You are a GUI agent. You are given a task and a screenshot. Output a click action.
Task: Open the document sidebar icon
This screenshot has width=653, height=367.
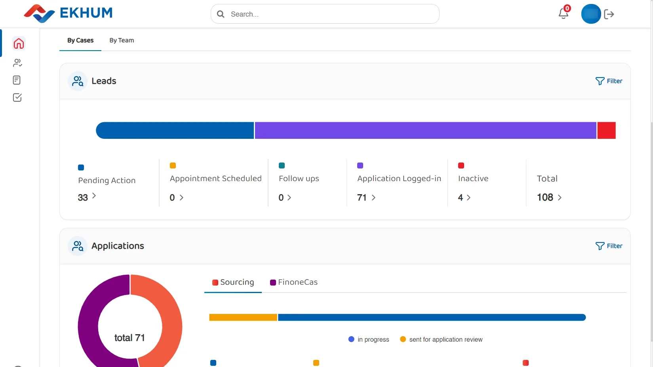(x=17, y=80)
